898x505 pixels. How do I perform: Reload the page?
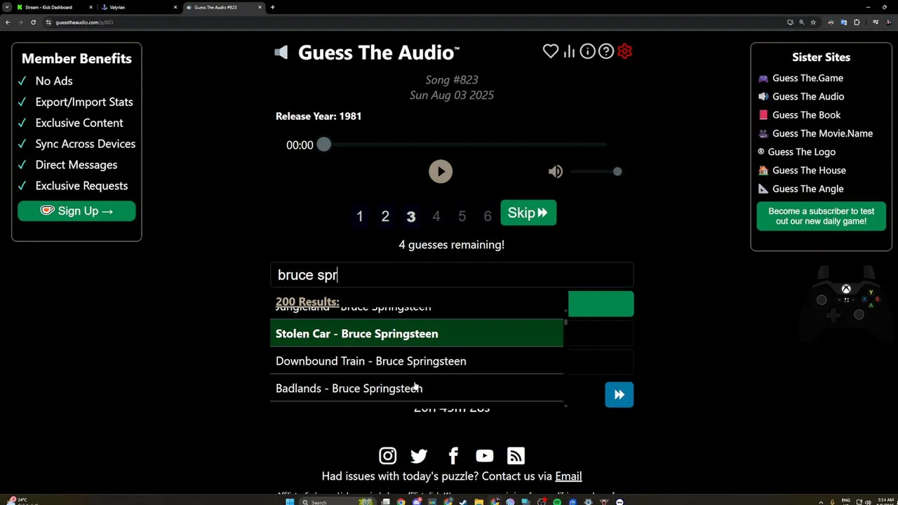tap(33, 22)
